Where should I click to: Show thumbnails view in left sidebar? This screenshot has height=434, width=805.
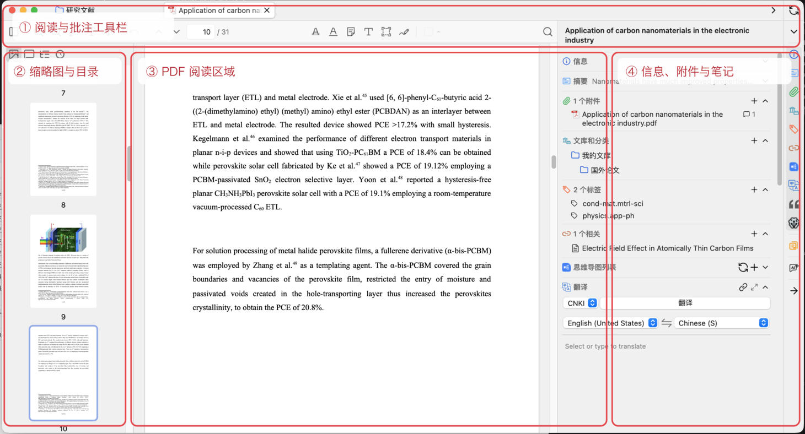coord(14,54)
